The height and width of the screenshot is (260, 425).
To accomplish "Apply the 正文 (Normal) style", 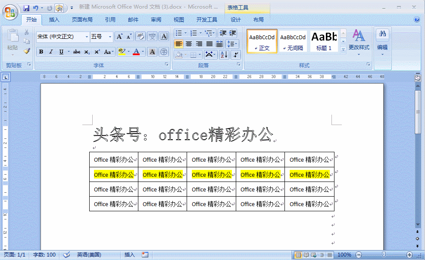I will (x=262, y=41).
